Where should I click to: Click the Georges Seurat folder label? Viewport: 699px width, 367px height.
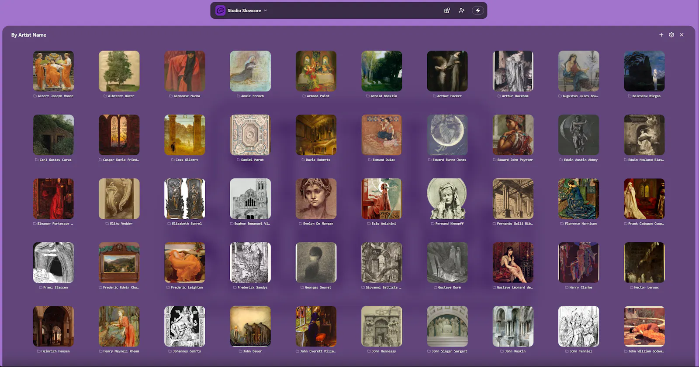316,288
